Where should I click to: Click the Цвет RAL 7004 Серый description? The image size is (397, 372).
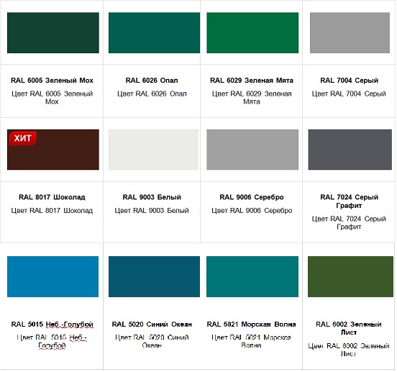coord(350,94)
